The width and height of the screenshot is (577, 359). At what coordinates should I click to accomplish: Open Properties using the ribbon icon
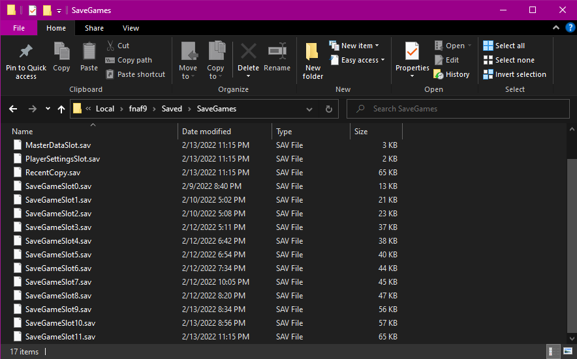click(x=412, y=51)
